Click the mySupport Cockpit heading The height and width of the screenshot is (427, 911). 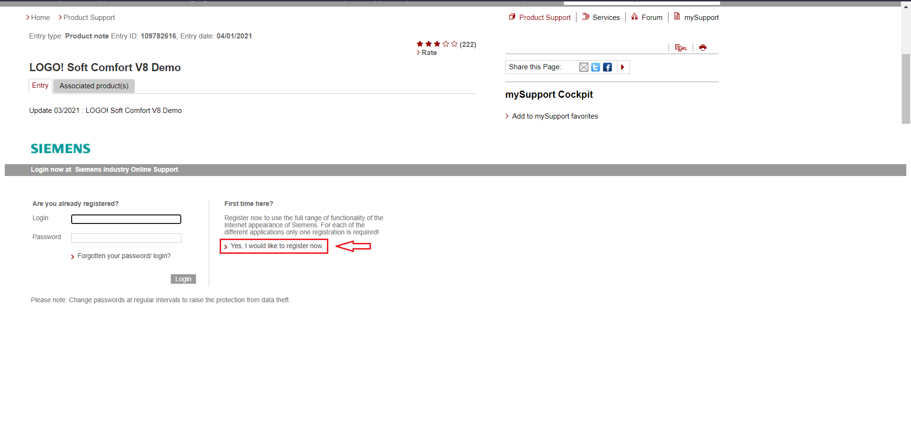coord(549,94)
